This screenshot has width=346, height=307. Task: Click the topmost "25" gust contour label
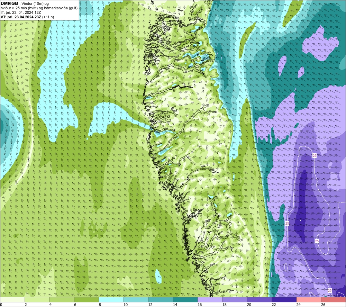[315, 156]
